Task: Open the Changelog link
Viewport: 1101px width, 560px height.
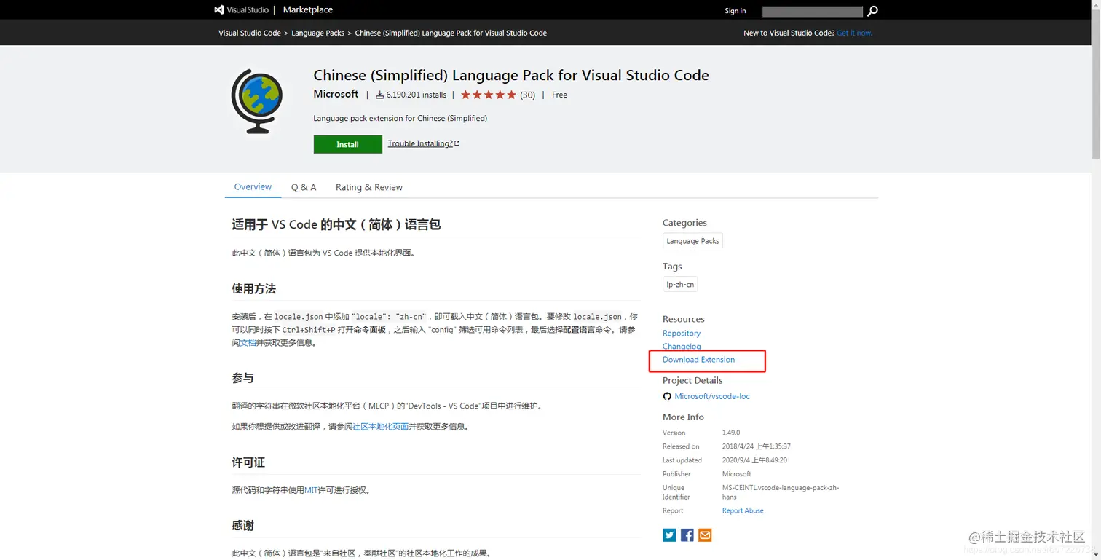Action: [682, 347]
